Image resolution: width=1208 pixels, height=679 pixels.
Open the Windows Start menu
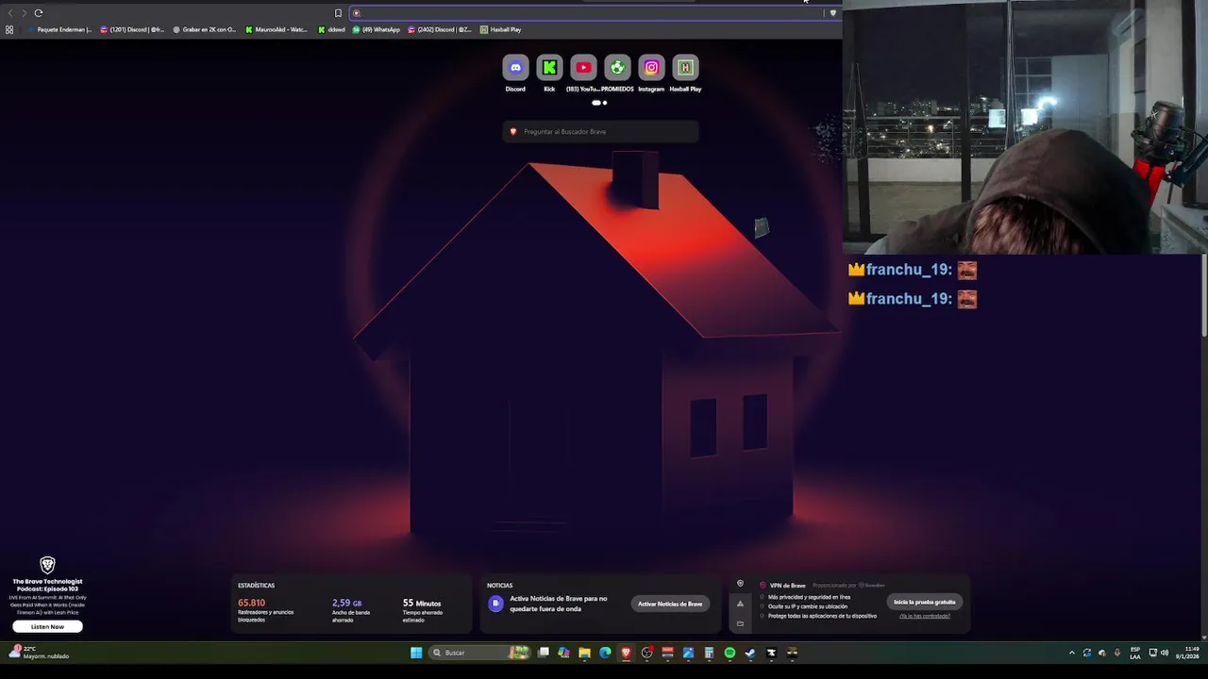pyautogui.click(x=416, y=653)
